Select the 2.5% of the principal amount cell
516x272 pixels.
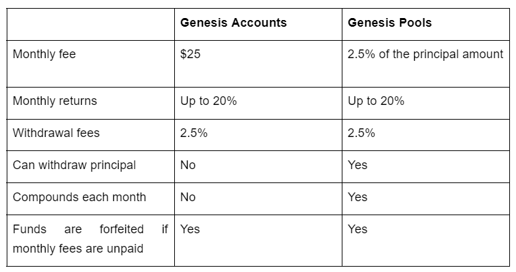(426, 54)
